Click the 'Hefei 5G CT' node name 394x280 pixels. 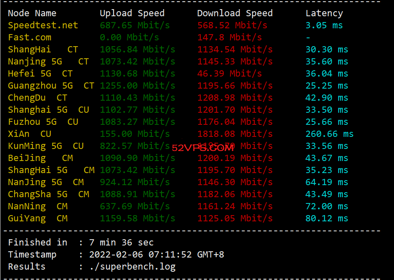tap(40, 74)
